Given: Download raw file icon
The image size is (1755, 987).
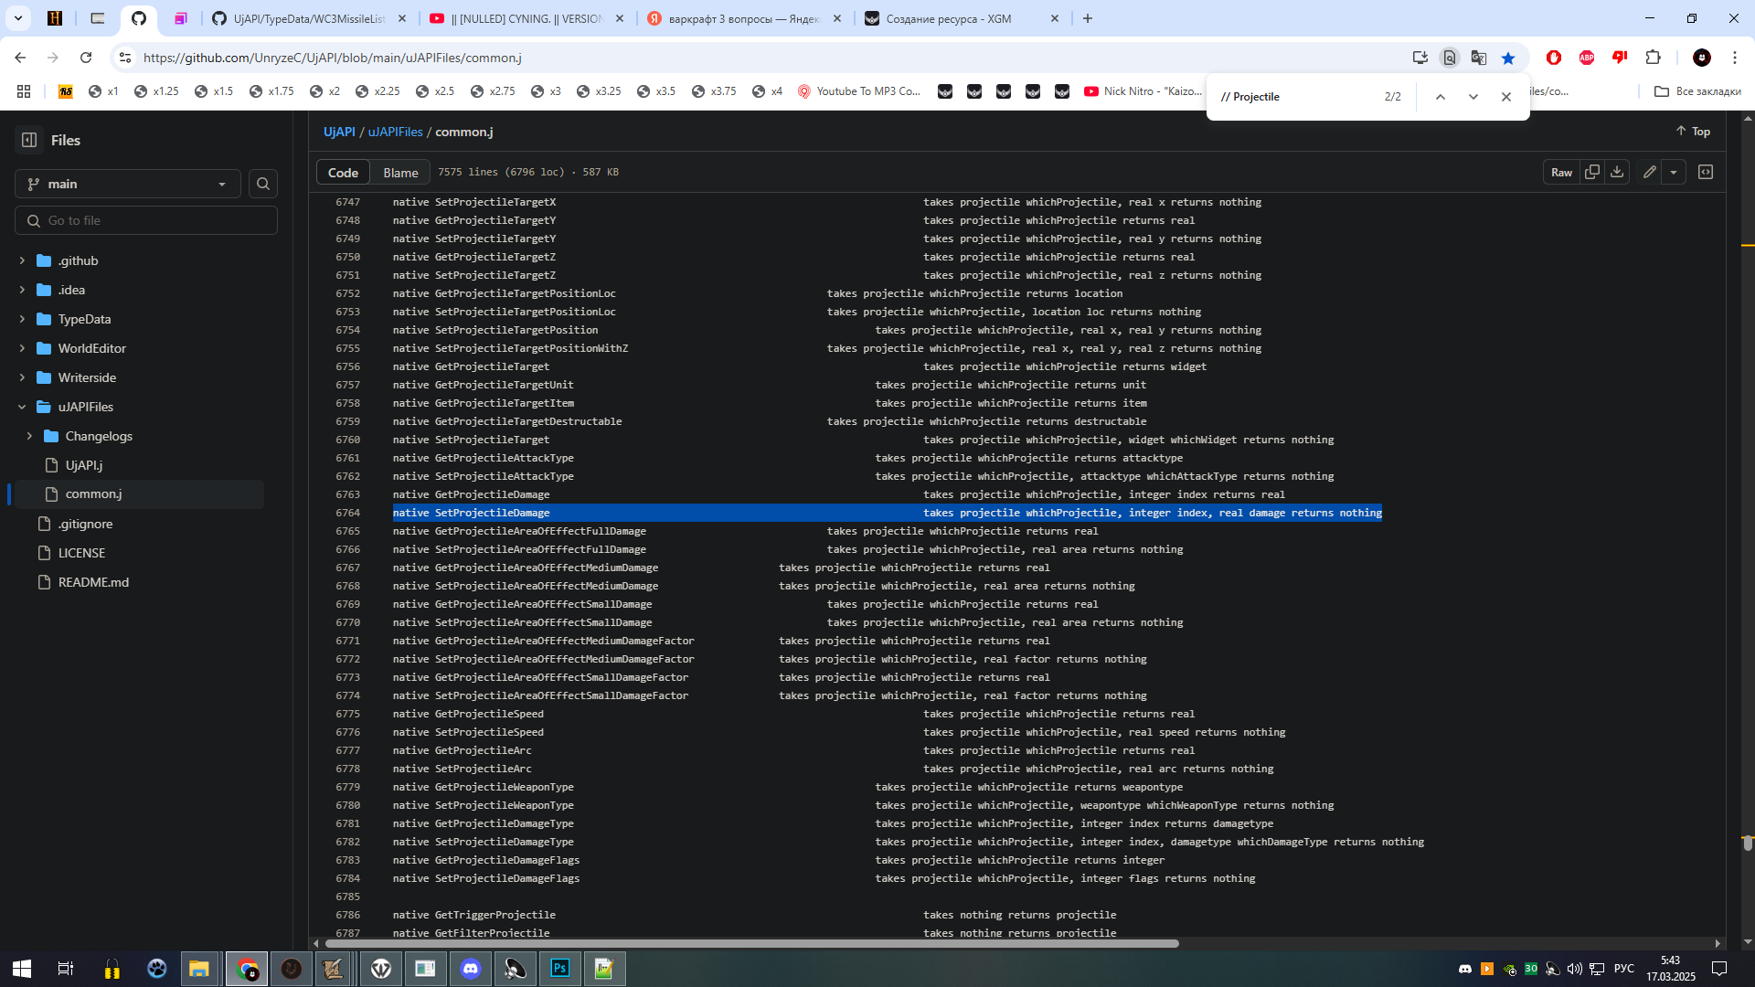Looking at the screenshot, I should point(1617,172).
